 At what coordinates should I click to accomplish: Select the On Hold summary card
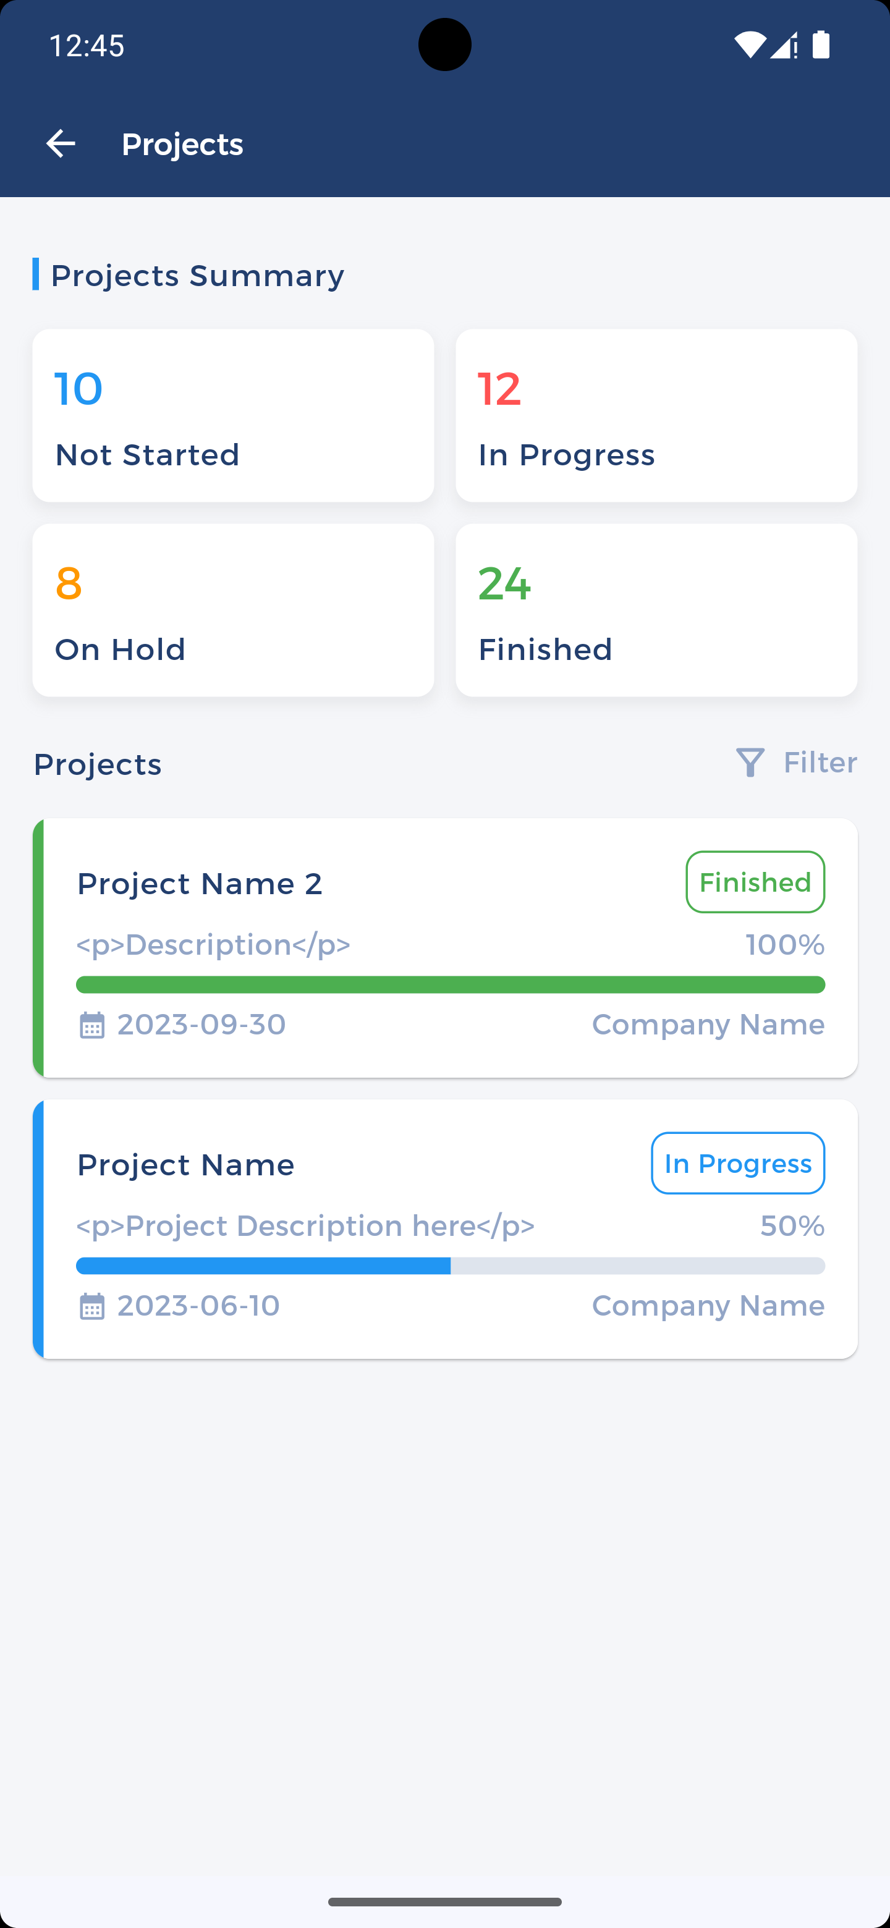(x=233, y=610)
